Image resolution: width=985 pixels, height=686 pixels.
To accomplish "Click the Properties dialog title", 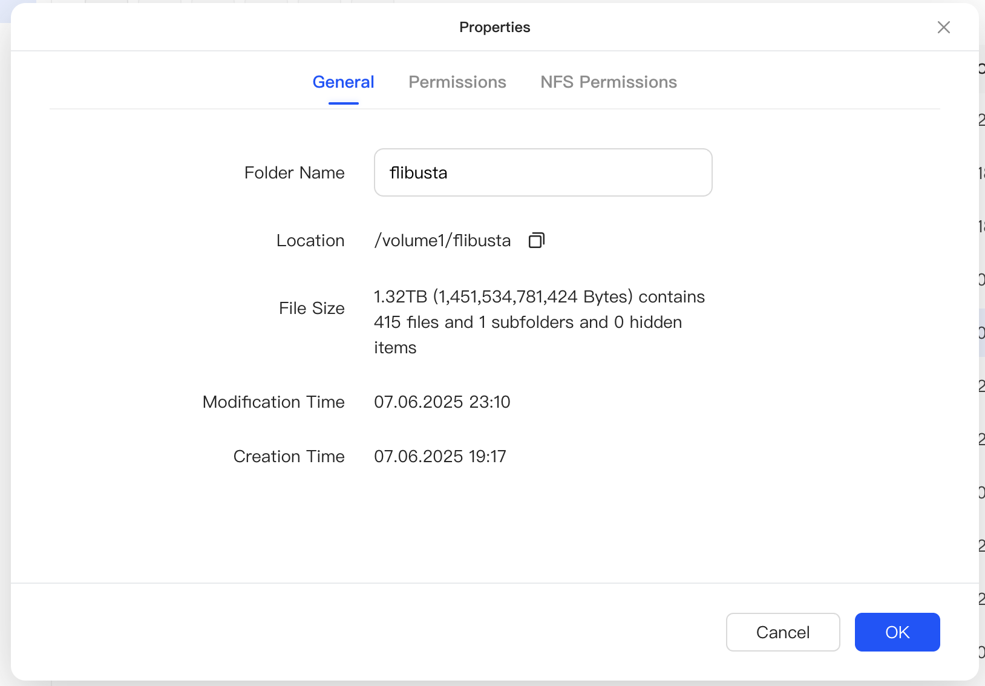I will tap(494, 27).
